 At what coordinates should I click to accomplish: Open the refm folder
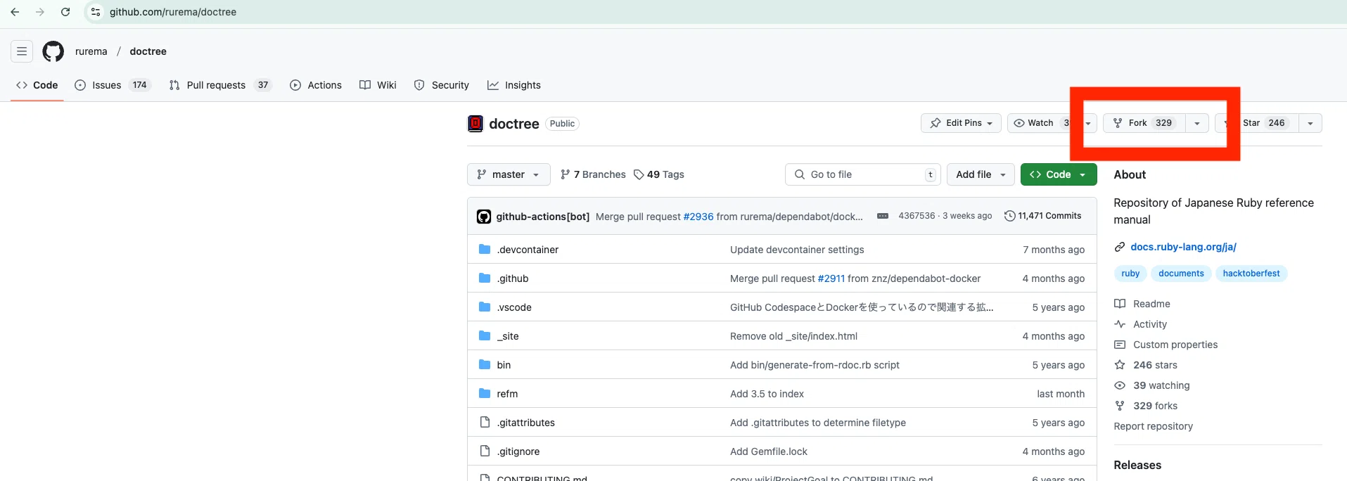coord(507,394)
